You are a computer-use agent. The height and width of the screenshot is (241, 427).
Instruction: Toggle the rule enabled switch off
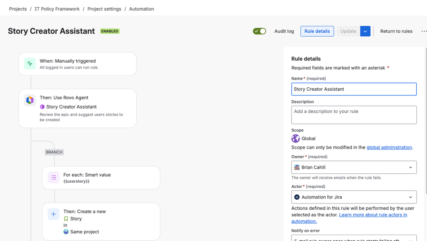259,31
